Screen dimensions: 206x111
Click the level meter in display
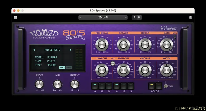79,58
